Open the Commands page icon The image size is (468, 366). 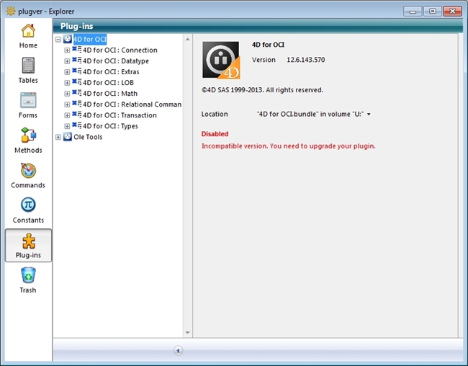pos(28,175)
